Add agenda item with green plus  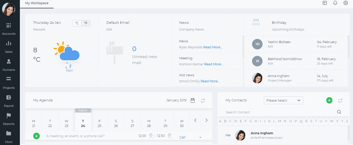point(37,136)
